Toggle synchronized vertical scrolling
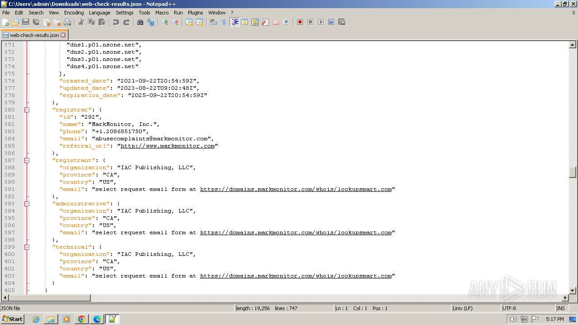The image size is (578, 325). click(x=189, y=22)
